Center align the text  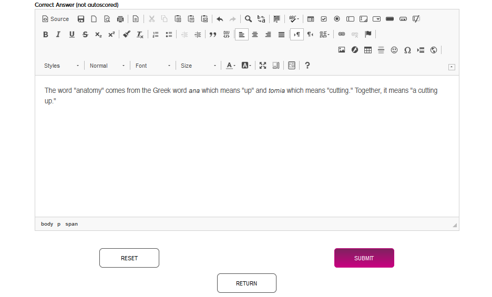pos(255,35)
